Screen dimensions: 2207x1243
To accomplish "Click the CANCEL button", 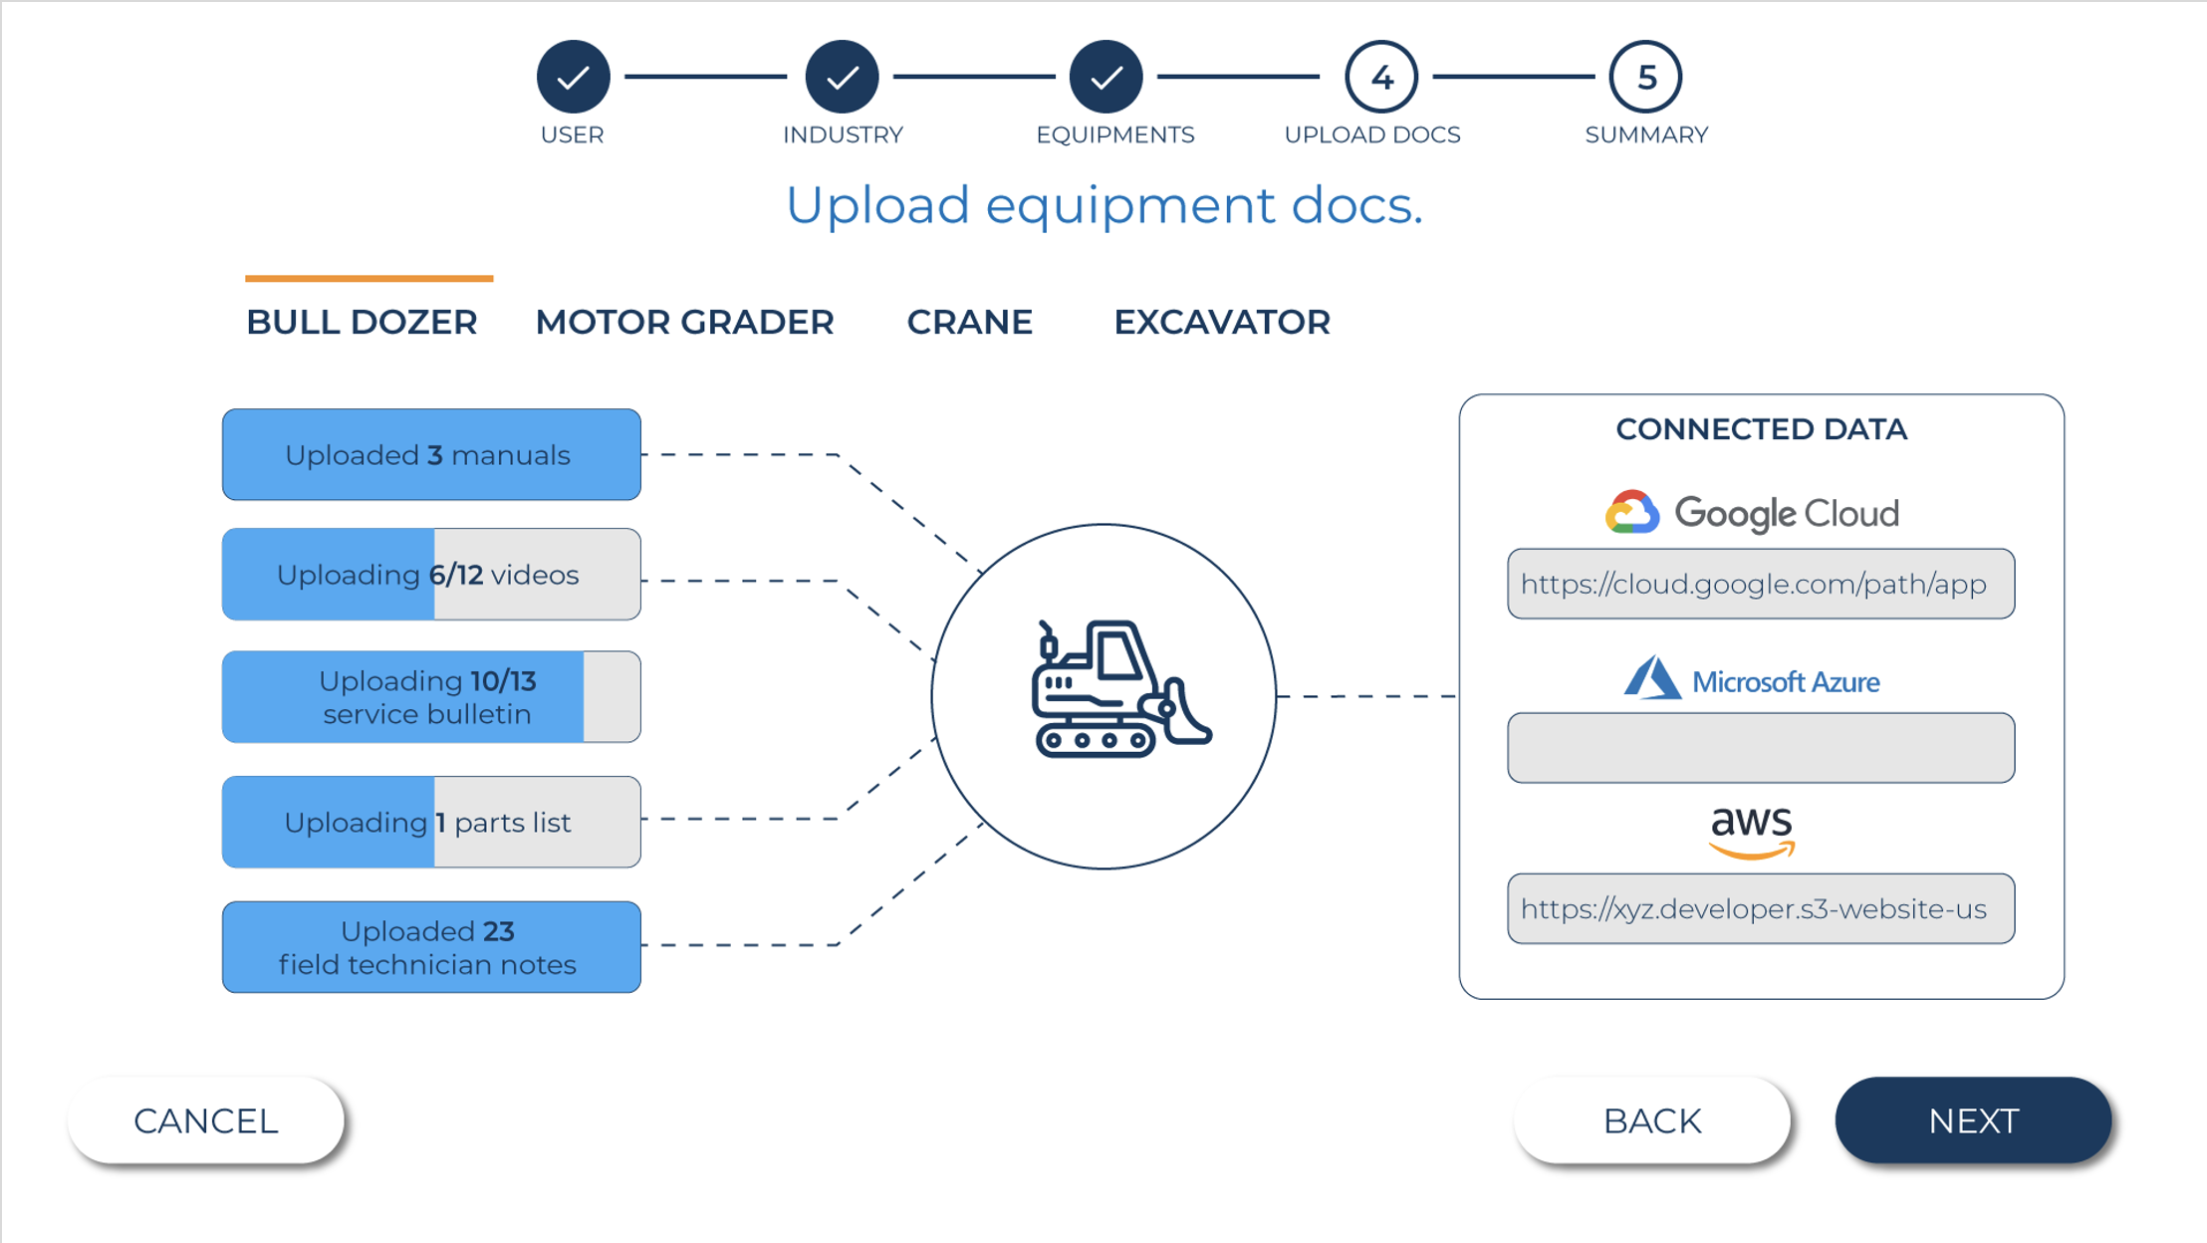I will click(206, 1120).
